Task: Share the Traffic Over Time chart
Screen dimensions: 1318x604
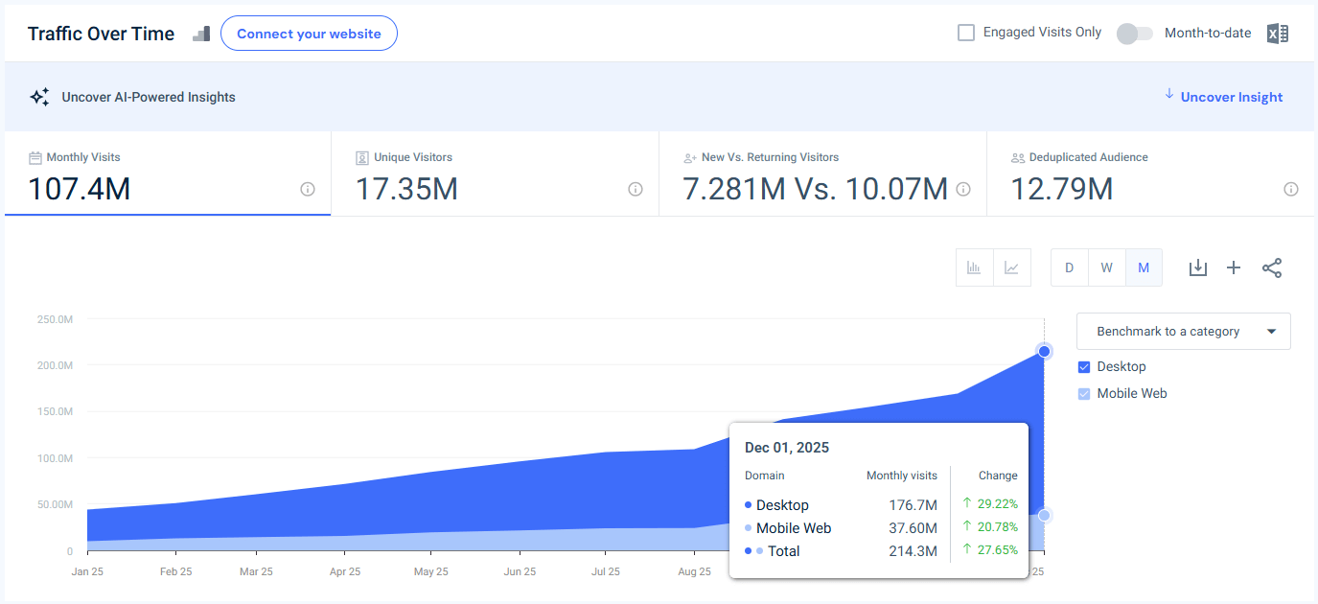Action: (1272, 267)
